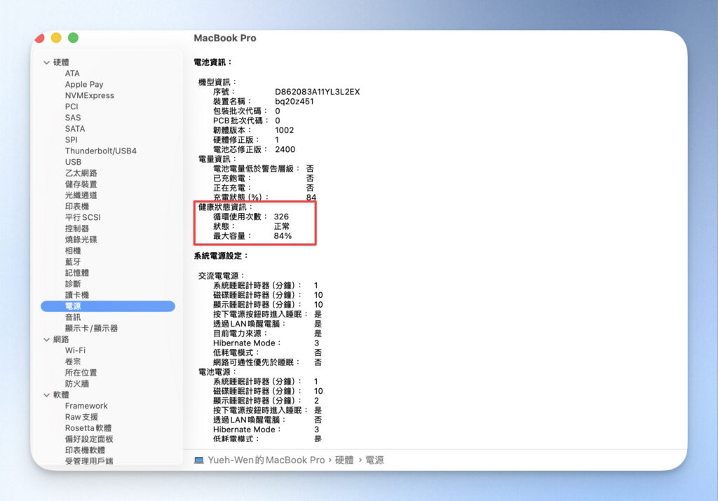This screenshot has height=501, width=718.
Task: Select 平行 SCSI sidebar entry
Action: tap(83, 217)
